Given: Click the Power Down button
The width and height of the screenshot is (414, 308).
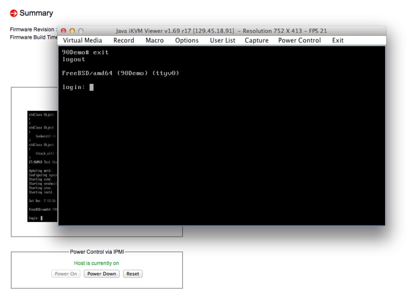Looking at the screenshot, I should click(101, 274).
